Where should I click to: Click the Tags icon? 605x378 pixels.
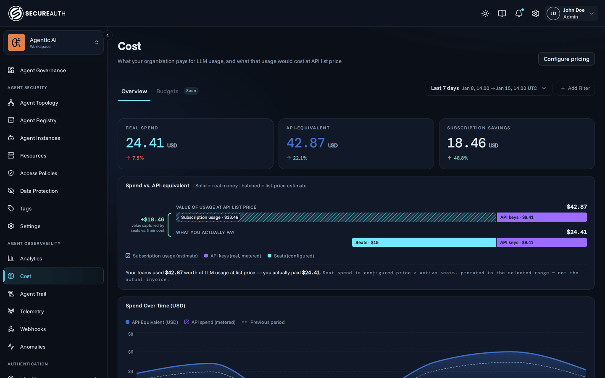click(x=11, y=208)
